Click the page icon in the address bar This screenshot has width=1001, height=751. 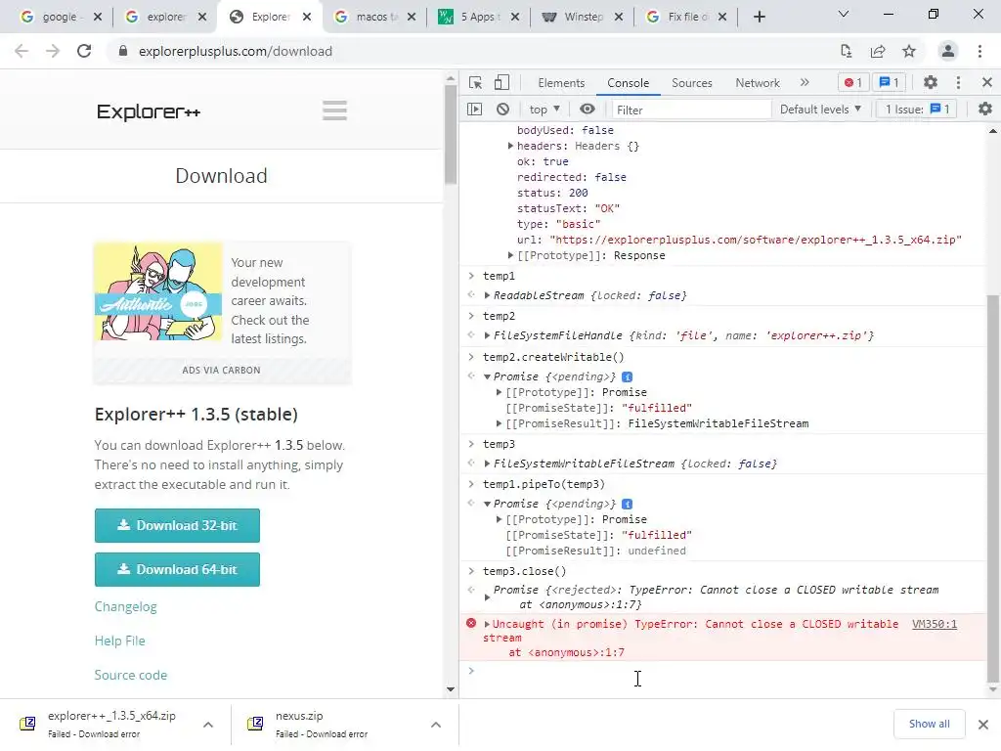(846, 51)
